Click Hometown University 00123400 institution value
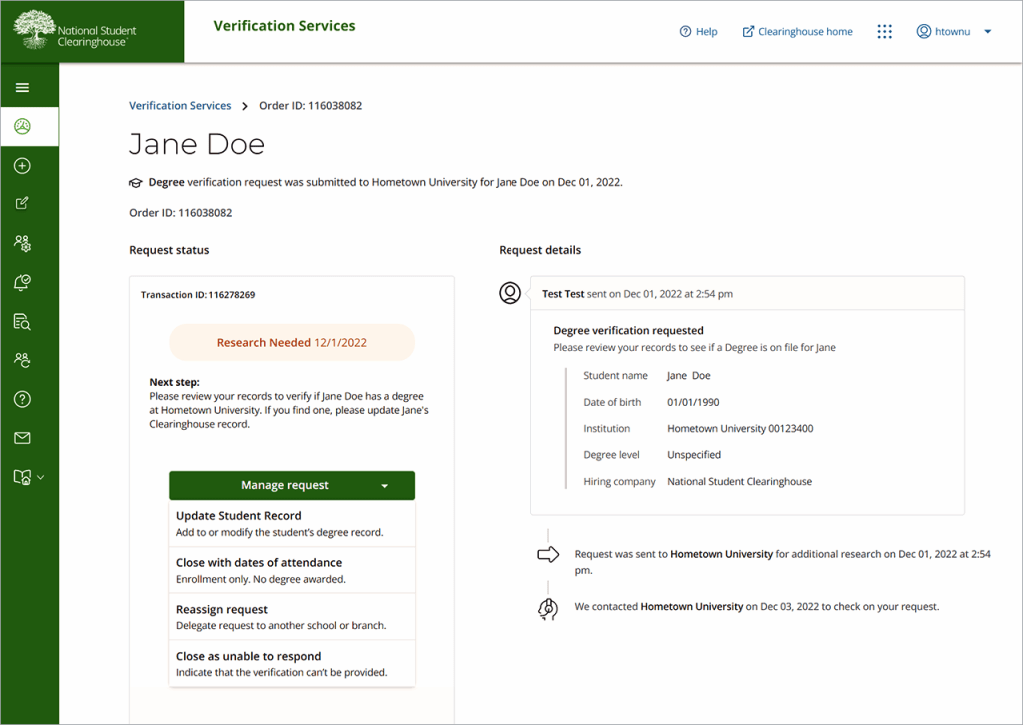Image resolution: width=1023 pixels, height=725 pixels. coord(740,429)
